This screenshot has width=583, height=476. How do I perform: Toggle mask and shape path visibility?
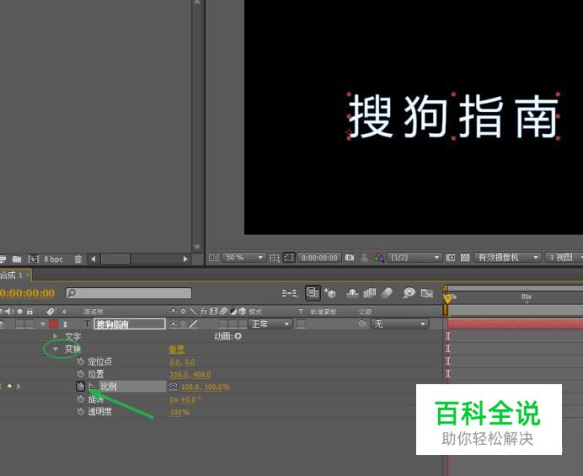[289, 257]
